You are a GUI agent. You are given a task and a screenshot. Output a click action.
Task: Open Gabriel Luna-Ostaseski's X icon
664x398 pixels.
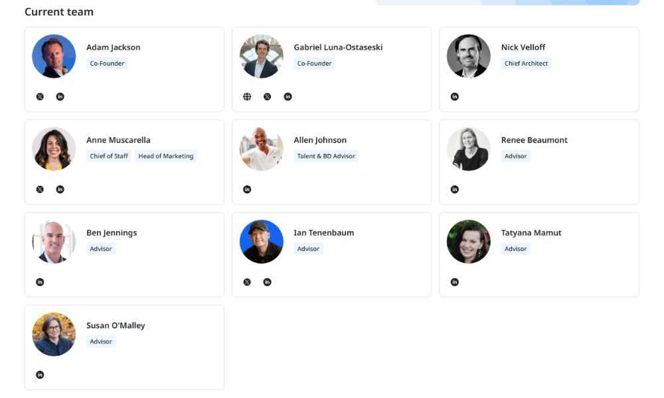pos(267,96)
